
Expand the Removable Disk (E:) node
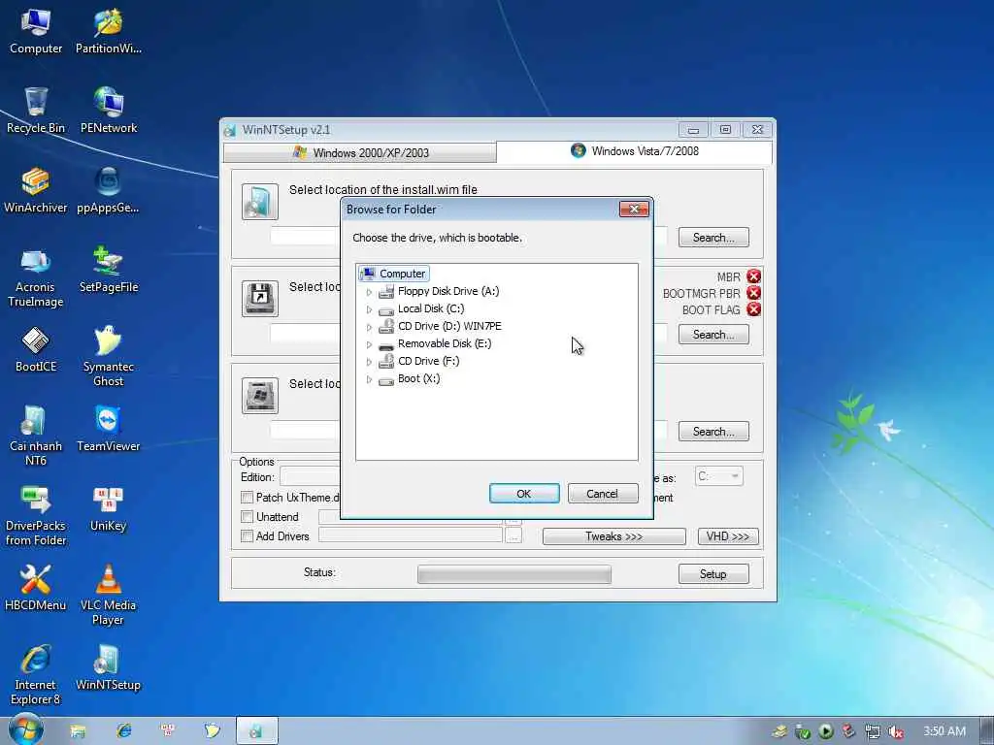coord(369,344)
